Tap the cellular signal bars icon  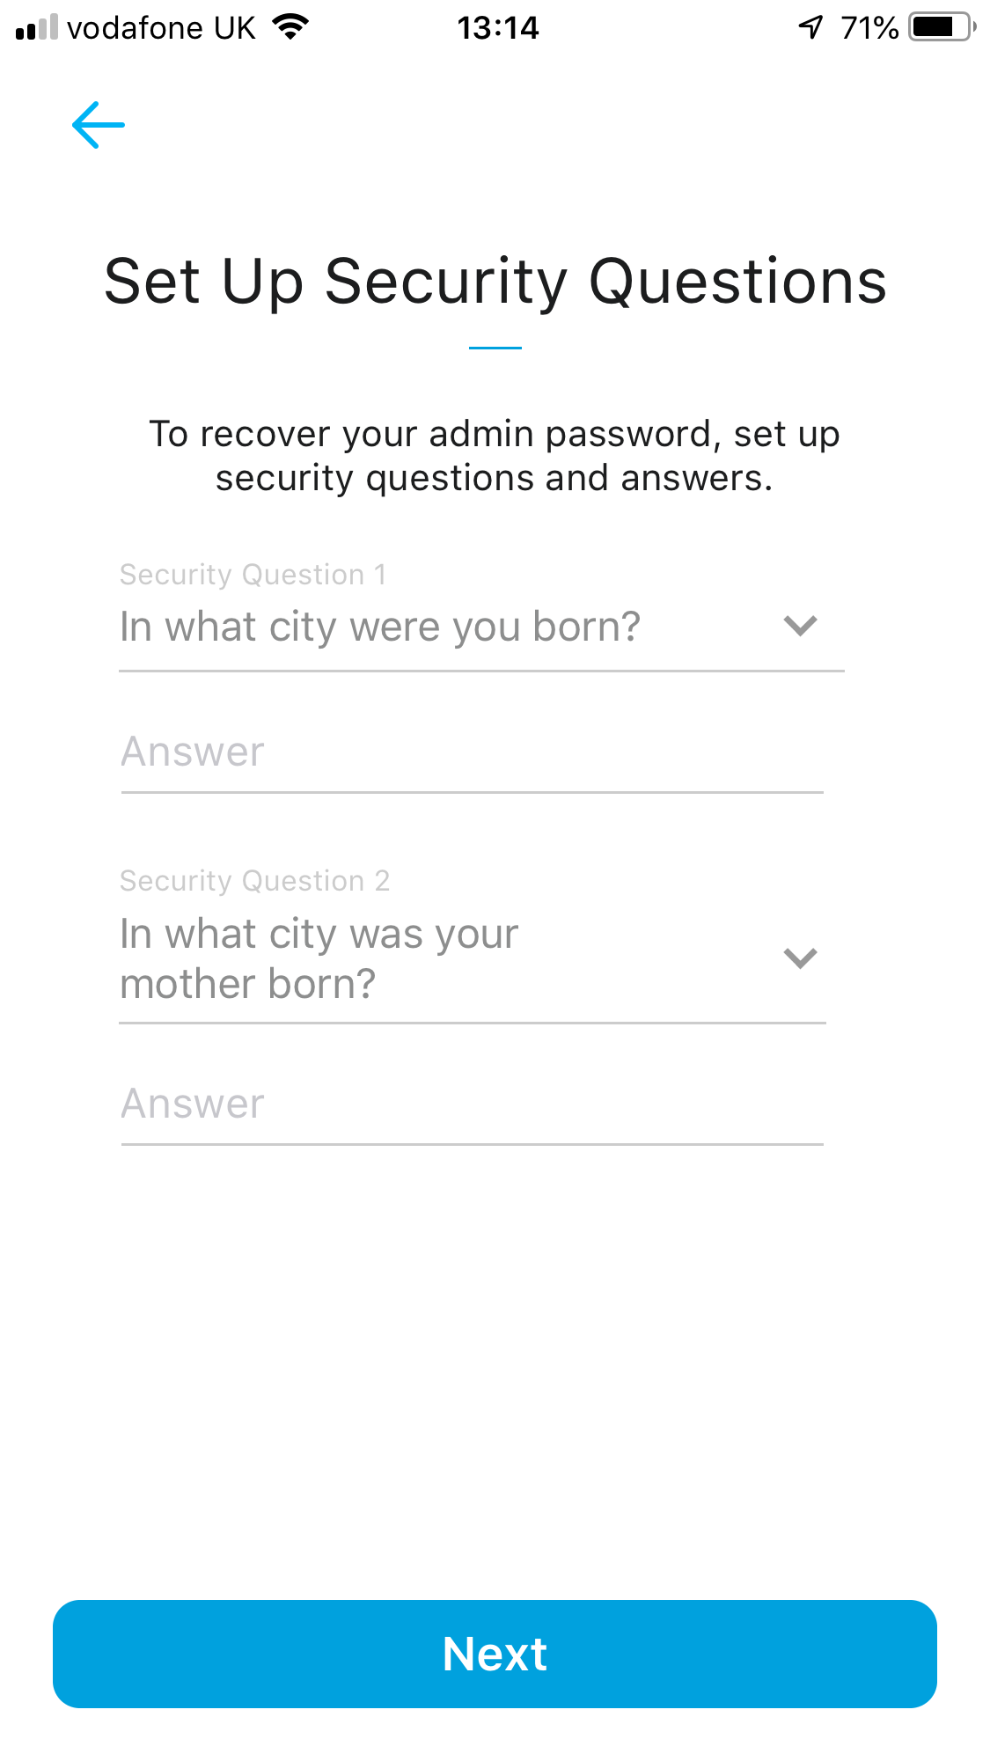tap(36, 28)
